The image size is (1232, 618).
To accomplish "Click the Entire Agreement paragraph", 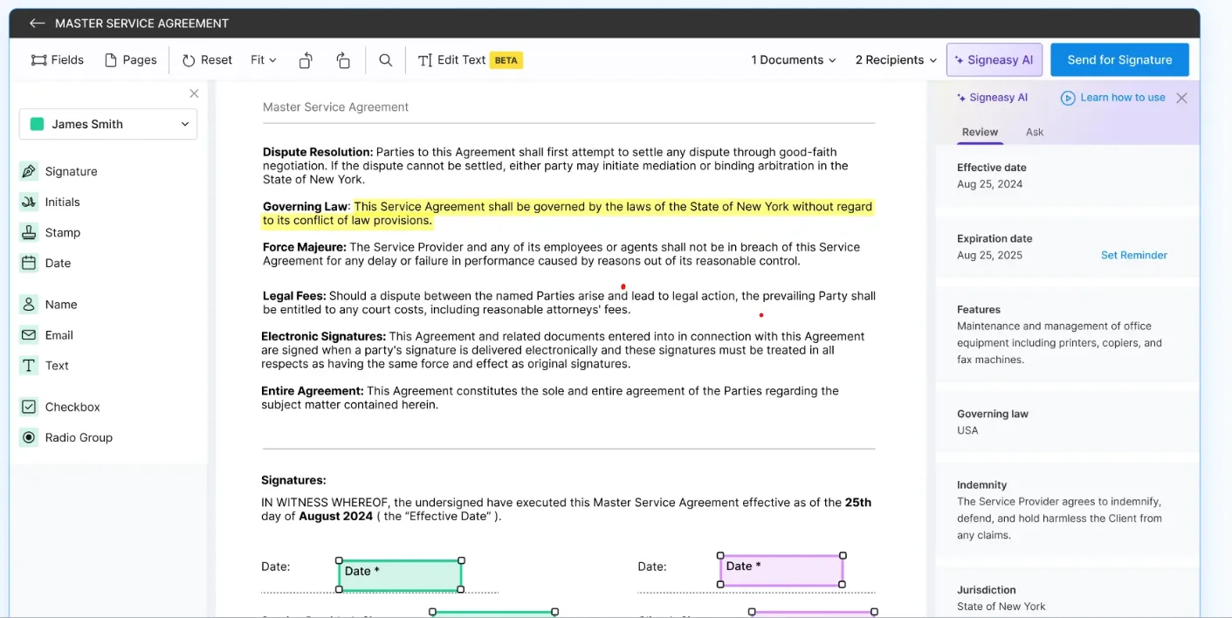I will pos(550,398).
